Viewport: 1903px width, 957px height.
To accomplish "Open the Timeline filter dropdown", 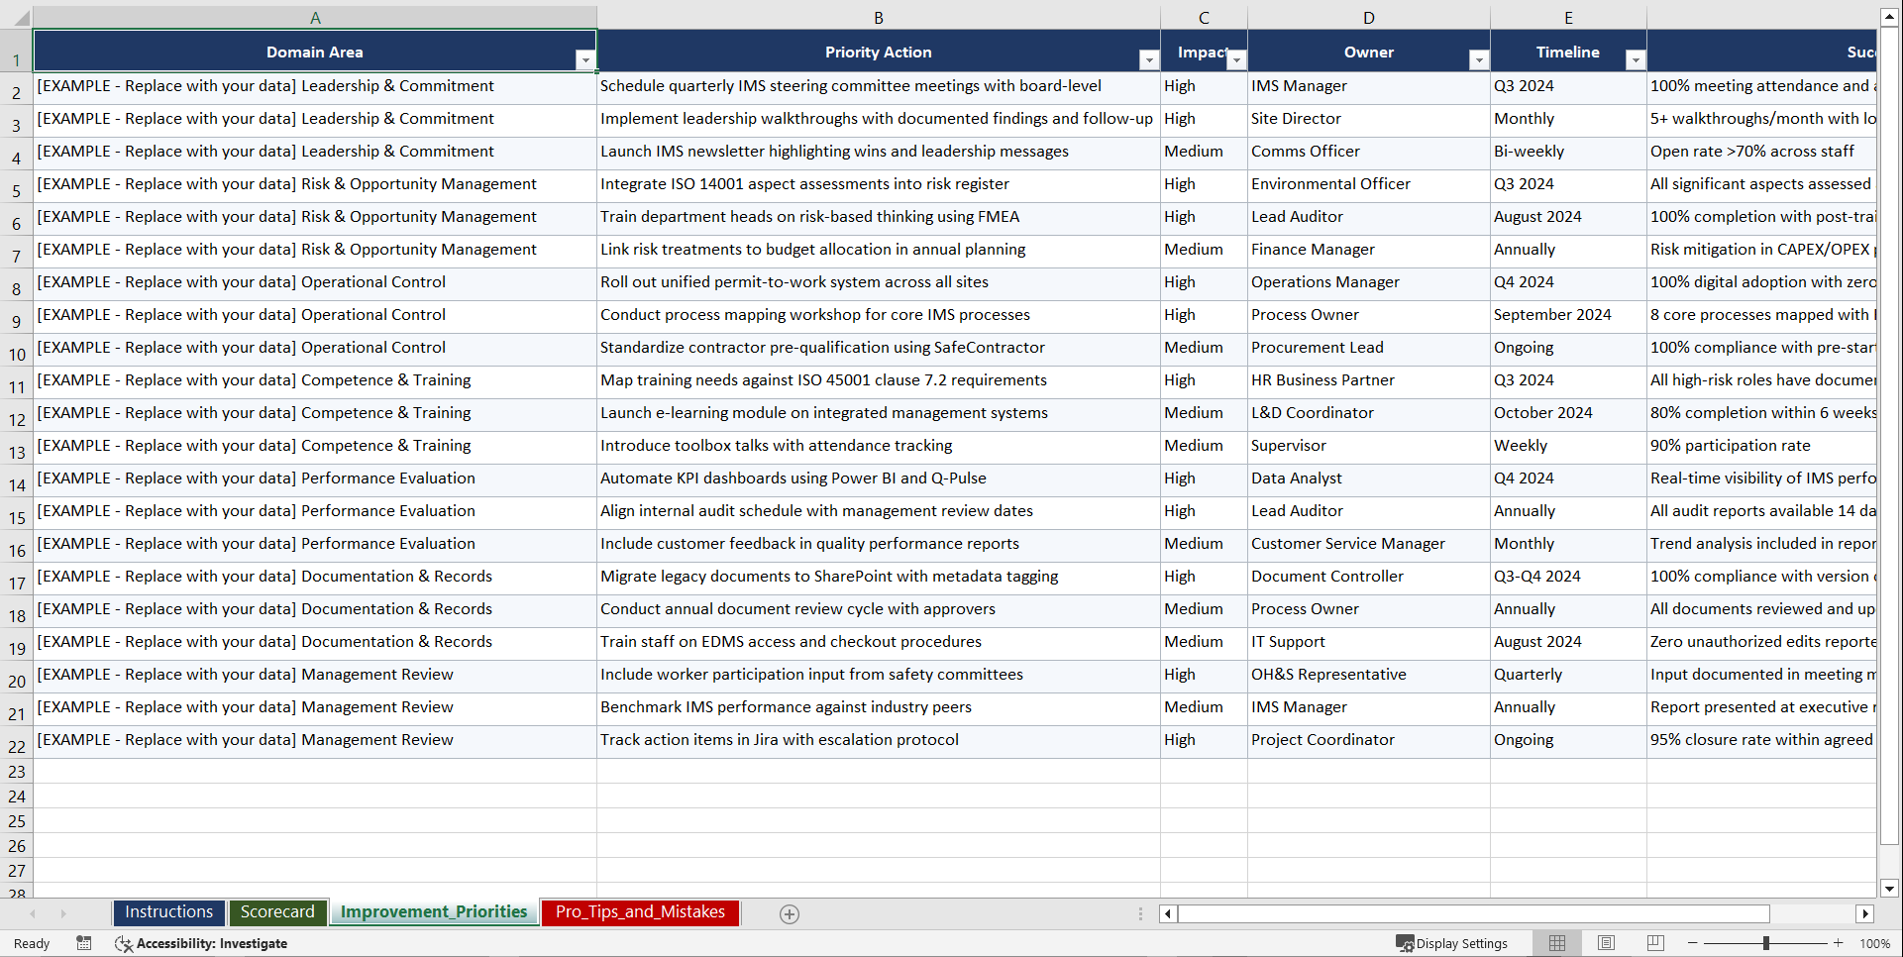I will point(1635,59).
